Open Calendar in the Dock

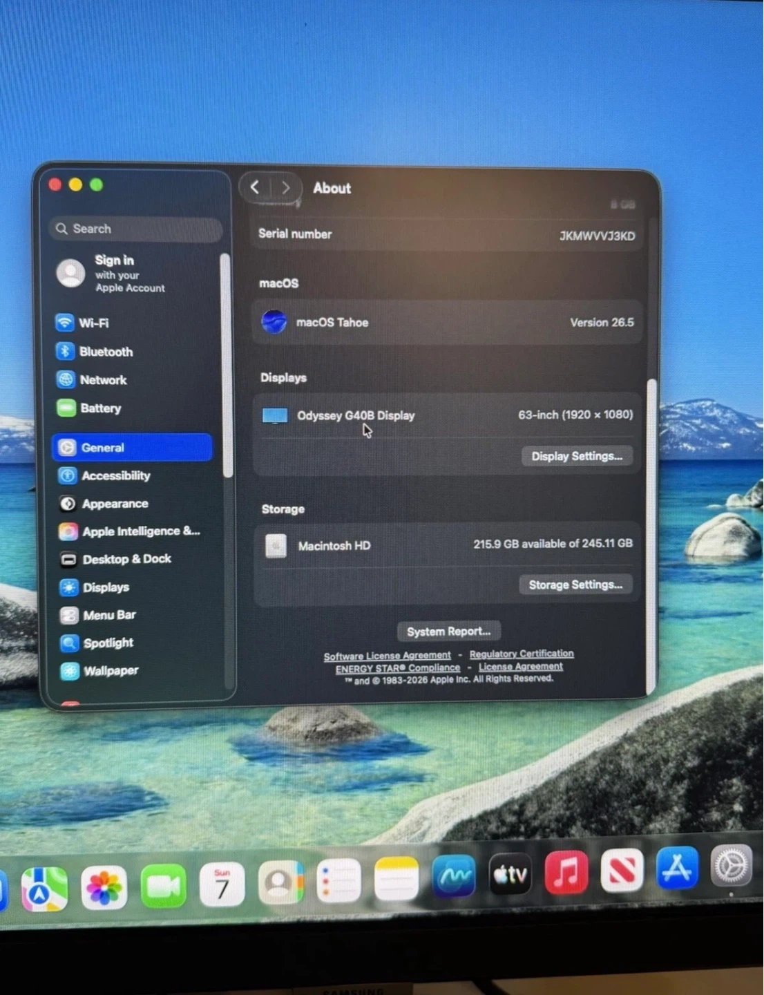tap(222, 884)
